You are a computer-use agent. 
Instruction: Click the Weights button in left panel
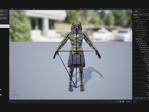tap(4, 11)
